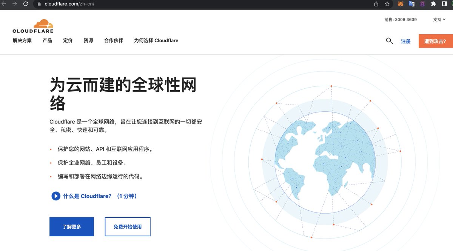Screen dimensions: 453x251
Task: Click the browser forward arrow
Action: click(x=15, y=4)
